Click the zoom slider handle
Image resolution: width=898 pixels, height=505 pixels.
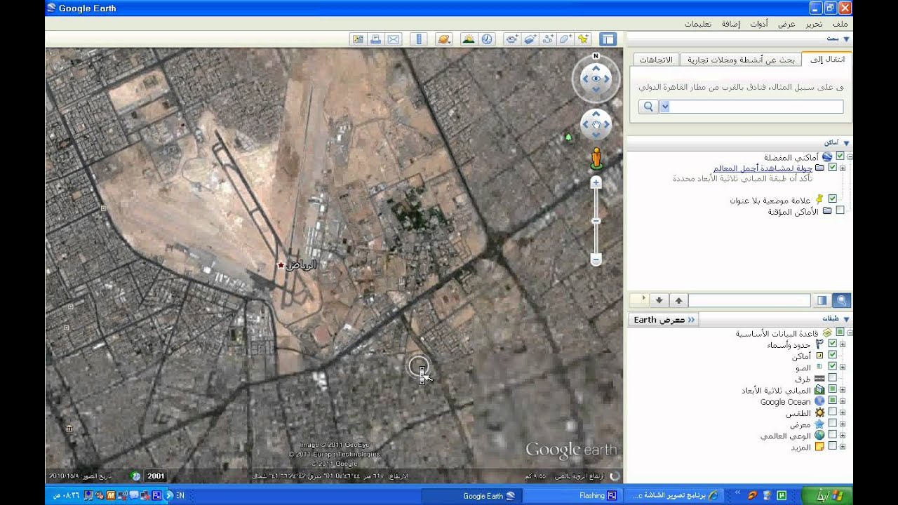[x=596, y=221]
